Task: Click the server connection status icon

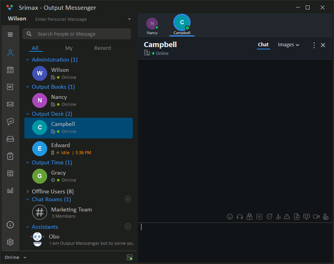Action: pos(130,257)
